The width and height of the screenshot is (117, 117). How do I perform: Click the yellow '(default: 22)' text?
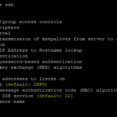pos(55,96)
